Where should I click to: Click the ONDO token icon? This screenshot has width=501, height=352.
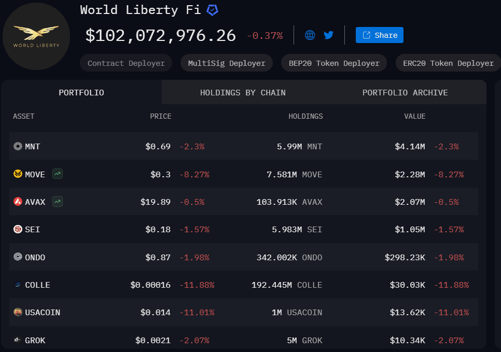(x=18, y=257)
